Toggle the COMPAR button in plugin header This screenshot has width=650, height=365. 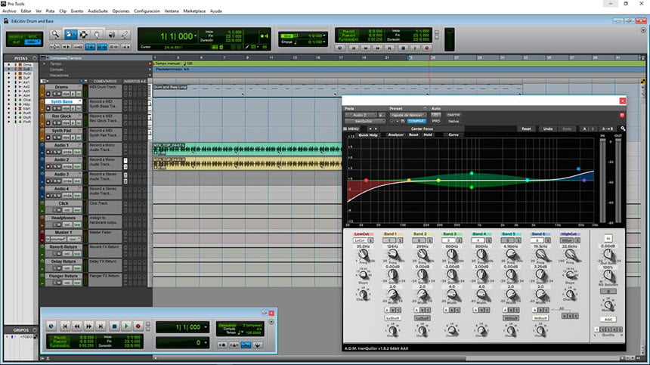(x=416, y=122)
